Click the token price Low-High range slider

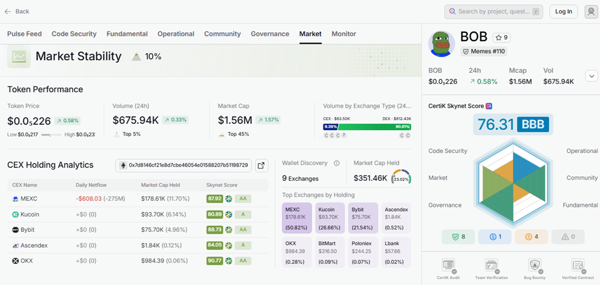[x=51, y=134]
